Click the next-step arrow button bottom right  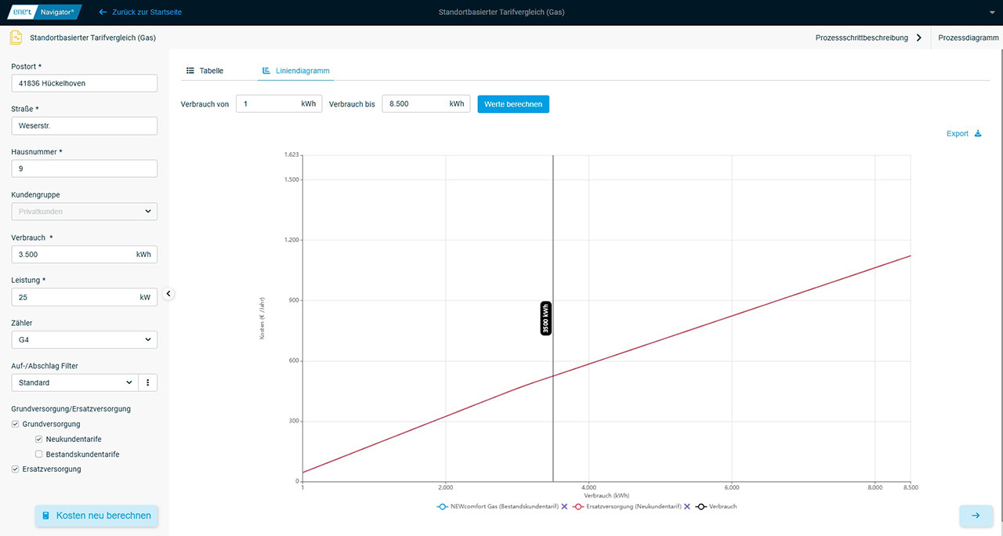(x=976, y=516)
